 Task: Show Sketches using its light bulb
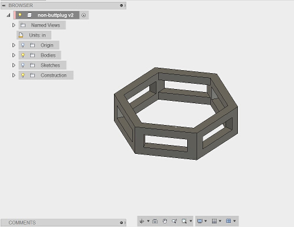point(23,65)
